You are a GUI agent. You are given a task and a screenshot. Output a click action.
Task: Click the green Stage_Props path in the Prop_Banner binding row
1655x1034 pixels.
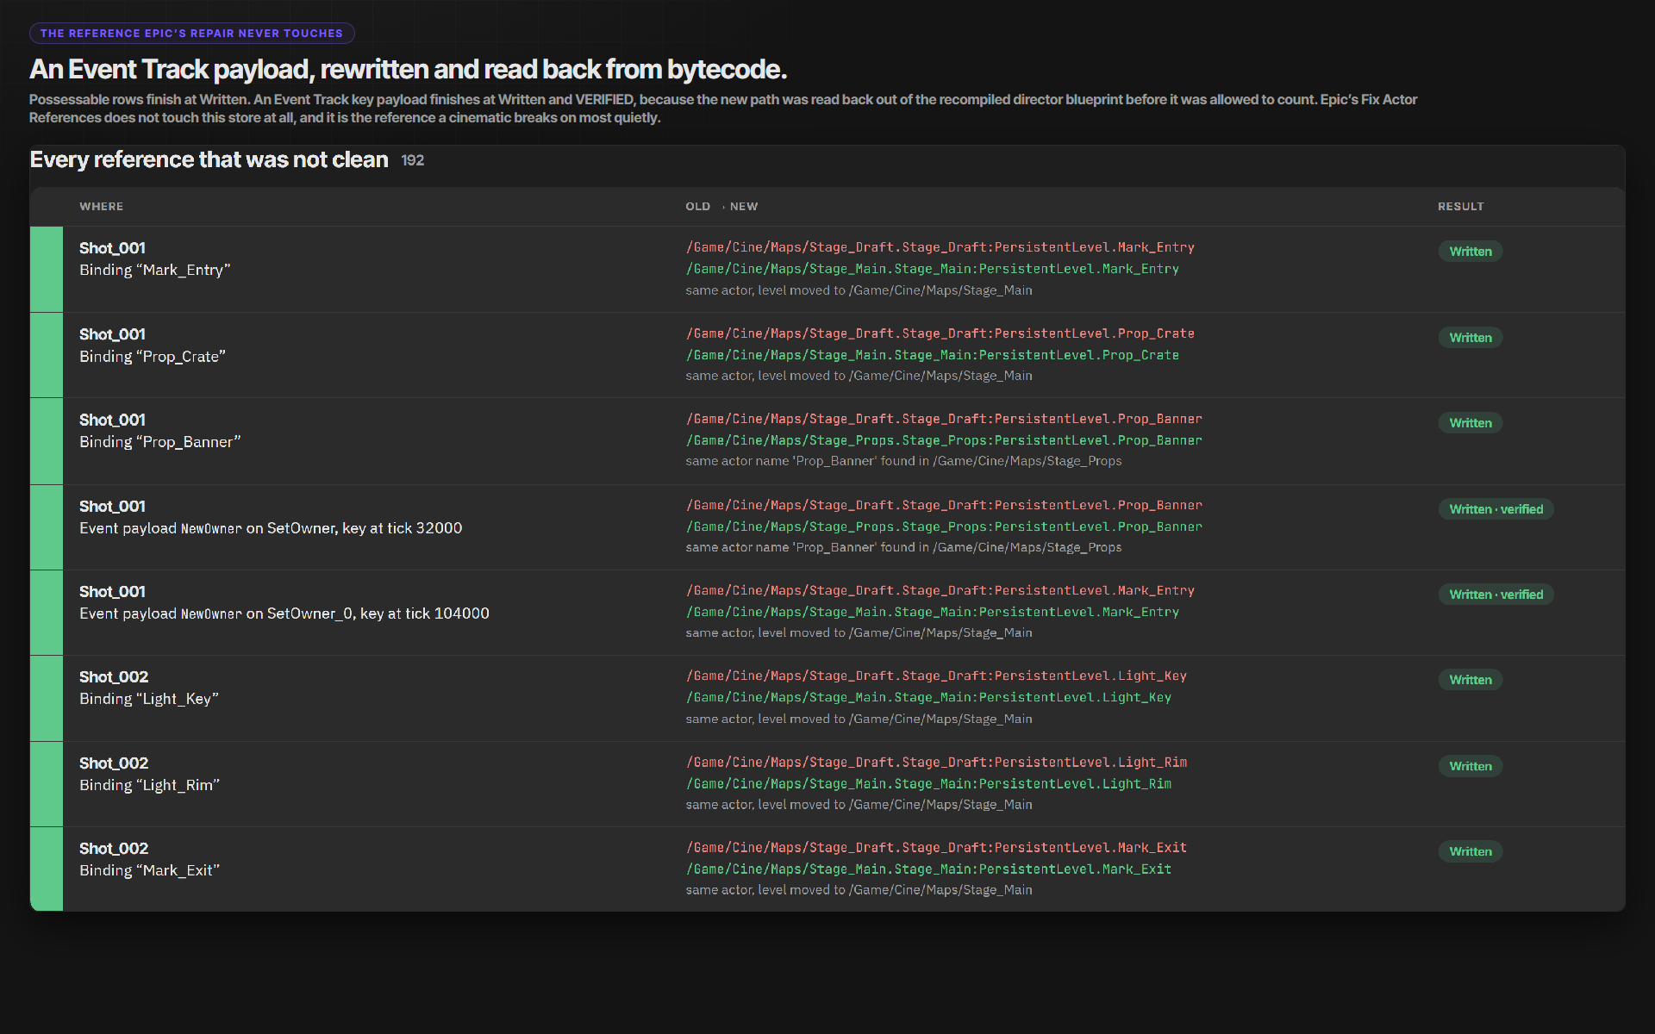click(x=944, y=440)
